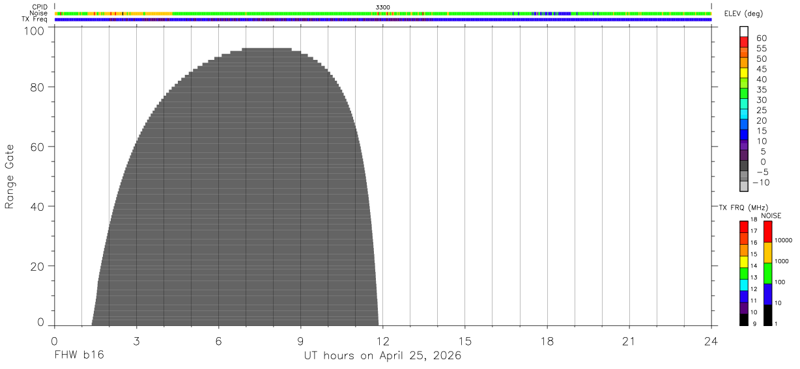Click the x-axis tick label '21'

coord(629,341)
